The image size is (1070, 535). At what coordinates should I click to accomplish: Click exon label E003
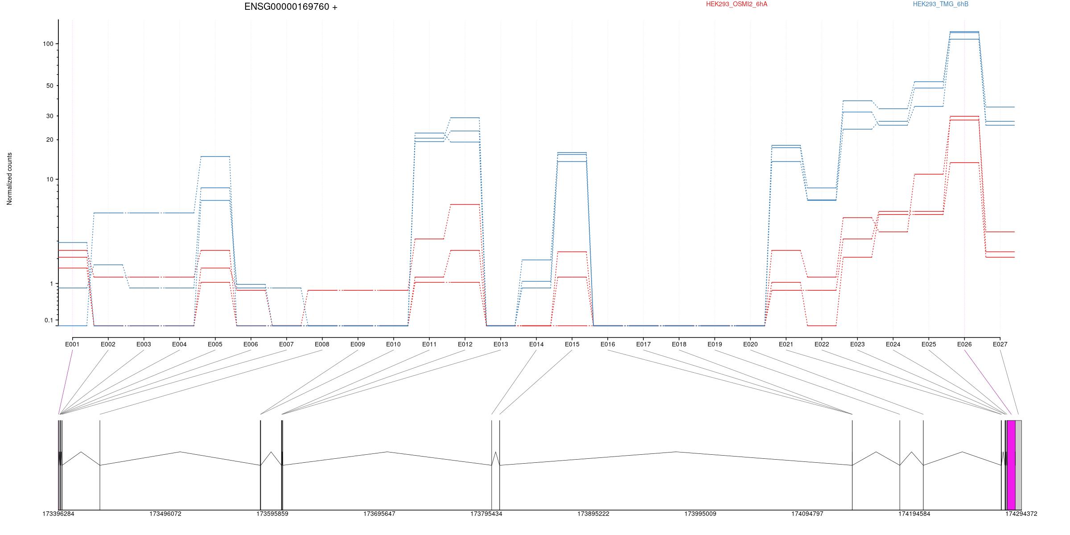click(x=144, y=344)
